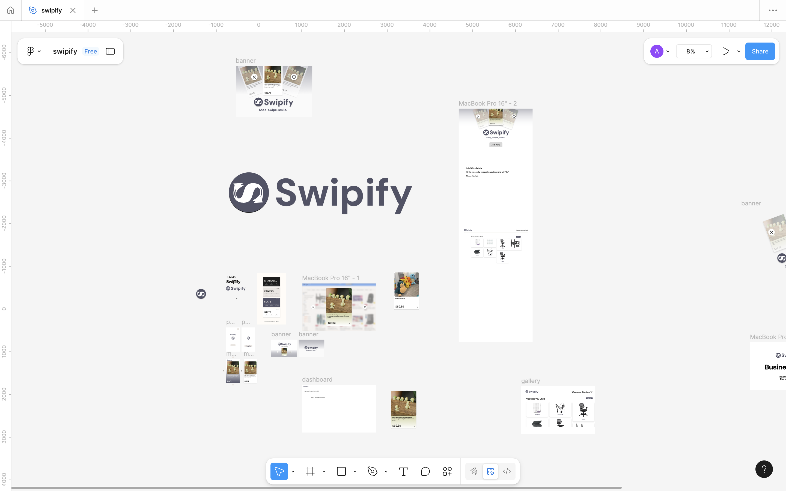Click the Free plan badge
Screen dimensions: 786x491
[91, 51]
